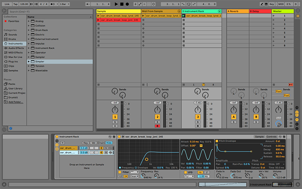Image resolution: width=302 pixels, height=189 pixels.
Task: Open the Audio Effects category
Action: pyautogui.click(x=16, y=48)
